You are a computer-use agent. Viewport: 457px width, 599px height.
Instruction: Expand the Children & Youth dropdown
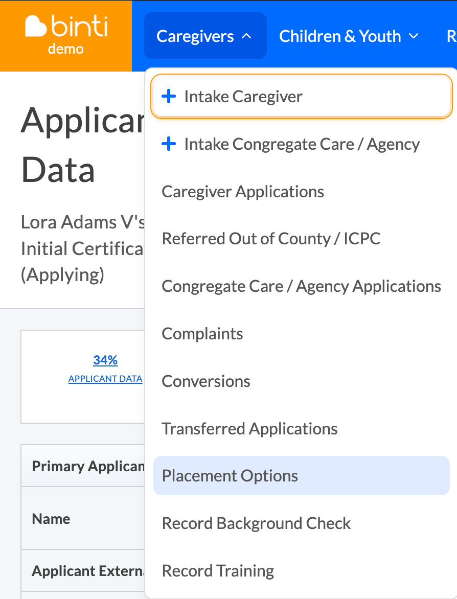click(349, 36)
